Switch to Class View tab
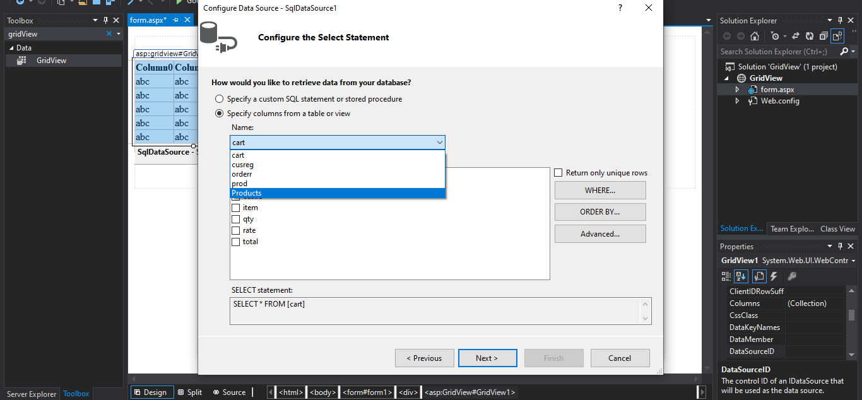Screen dimensions: 862x400 tap(837, 229)
